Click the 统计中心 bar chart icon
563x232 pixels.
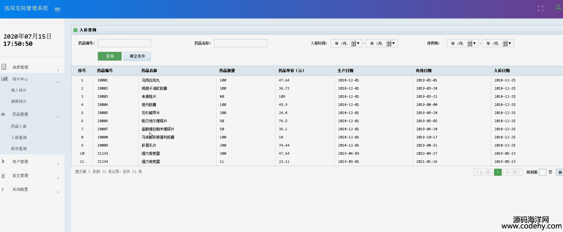(x=5, y=79)
